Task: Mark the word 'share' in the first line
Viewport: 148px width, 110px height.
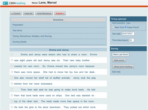Action: (74, 55)
